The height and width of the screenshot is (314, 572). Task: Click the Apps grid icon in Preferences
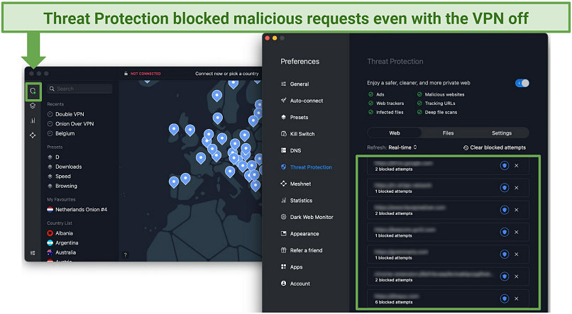pos(283,267)
